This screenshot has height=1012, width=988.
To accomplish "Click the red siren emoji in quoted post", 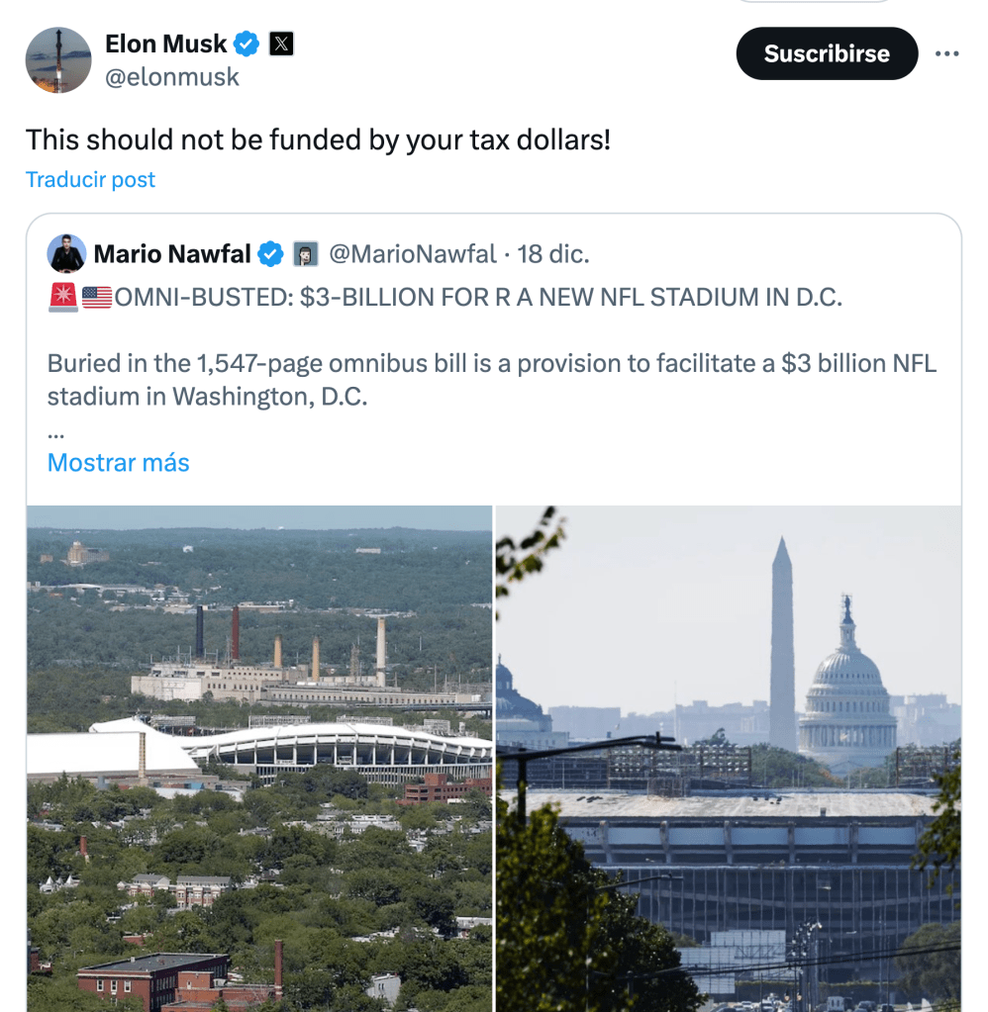I will point(62,296).
